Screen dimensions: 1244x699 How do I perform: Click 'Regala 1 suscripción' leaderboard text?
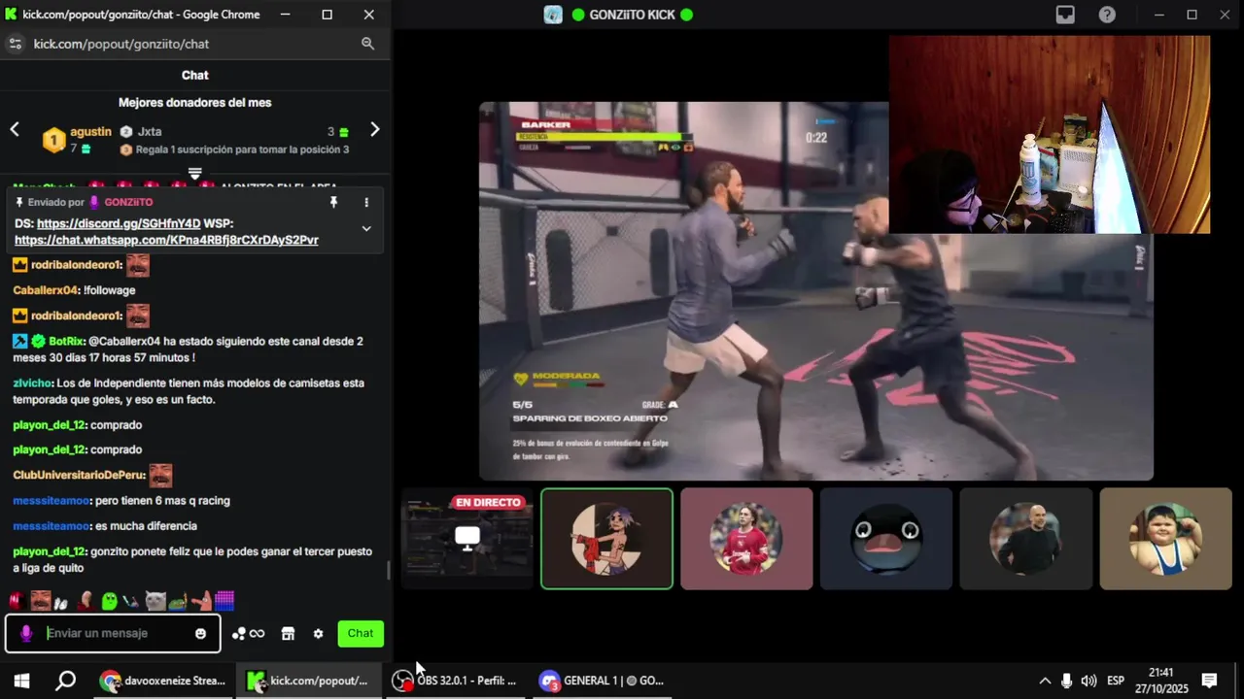click(x=242, y=150)
